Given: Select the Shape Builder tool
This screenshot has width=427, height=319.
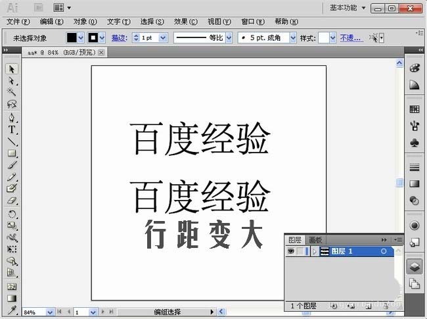Looking at the screenshot, I should (x=11, y=261).
